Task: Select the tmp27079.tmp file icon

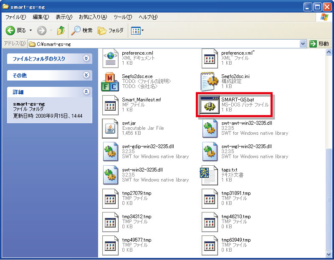Action: point(110,199)
